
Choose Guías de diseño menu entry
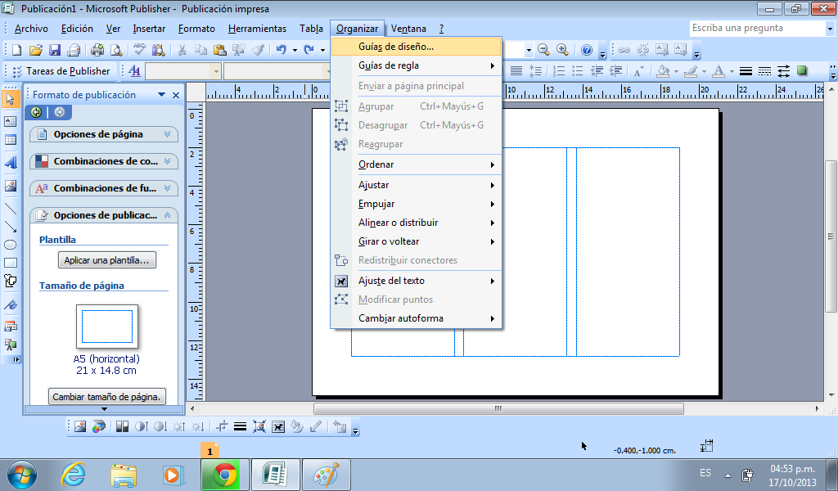417,47
